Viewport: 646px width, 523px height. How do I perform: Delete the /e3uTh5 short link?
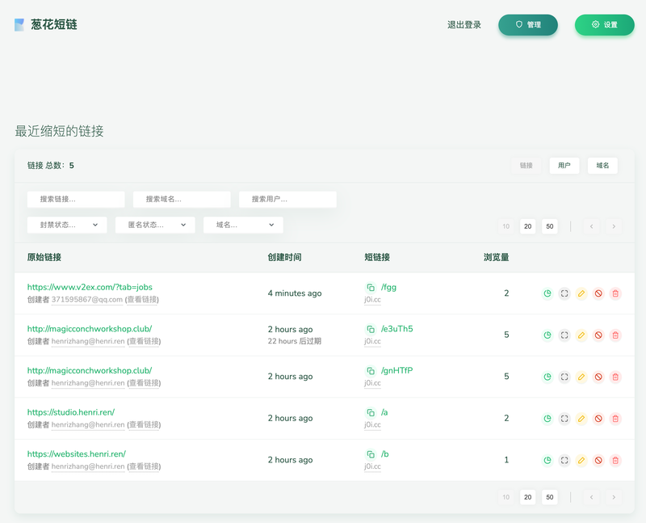pos(615,335)
